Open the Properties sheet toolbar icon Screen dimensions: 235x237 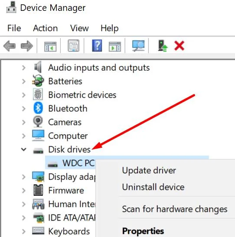pyautogui.click(x=74, y=45)
